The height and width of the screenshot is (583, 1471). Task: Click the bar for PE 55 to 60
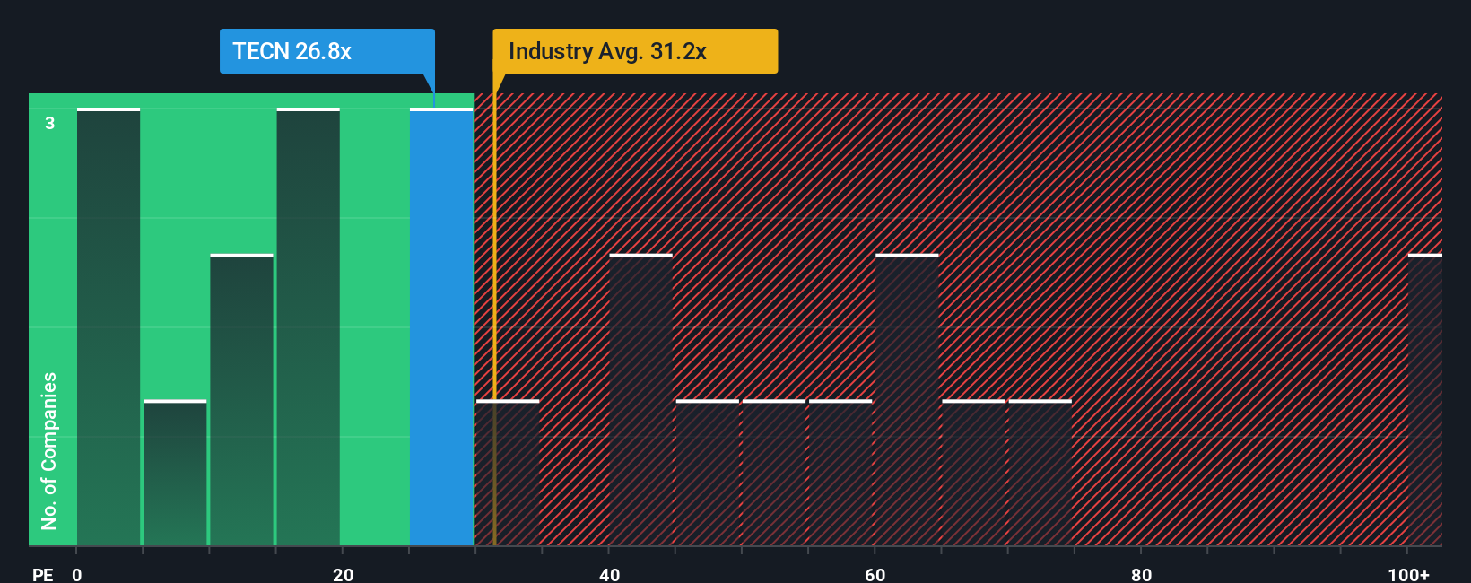pyautogui.click(x=840, y=473)
